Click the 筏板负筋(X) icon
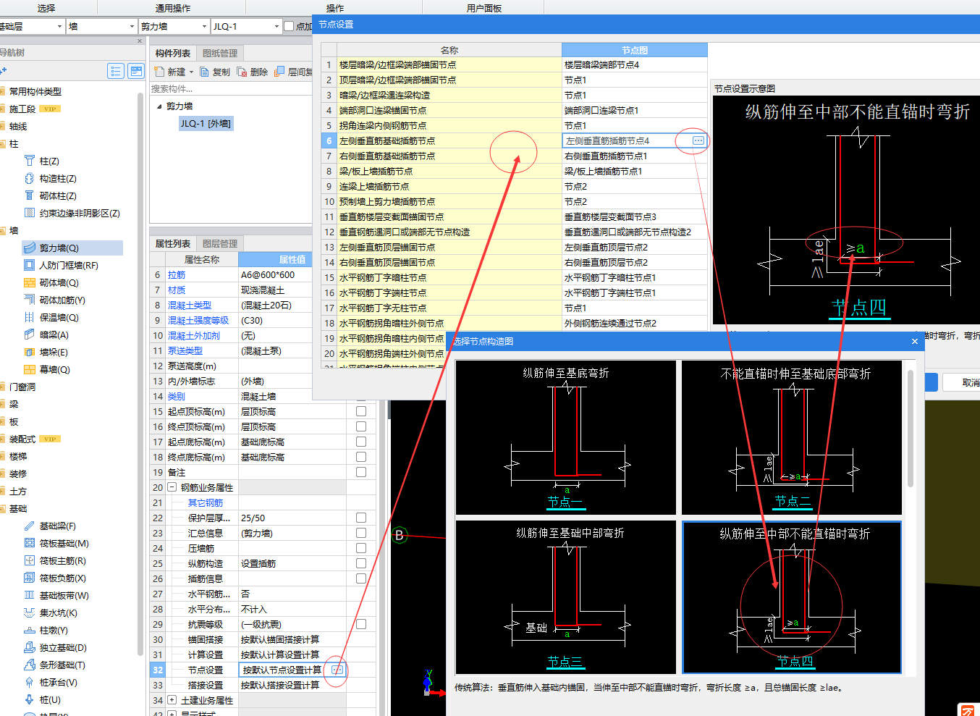Image resolution: width=980 pixels, height=716 pixels. (30, 578)
